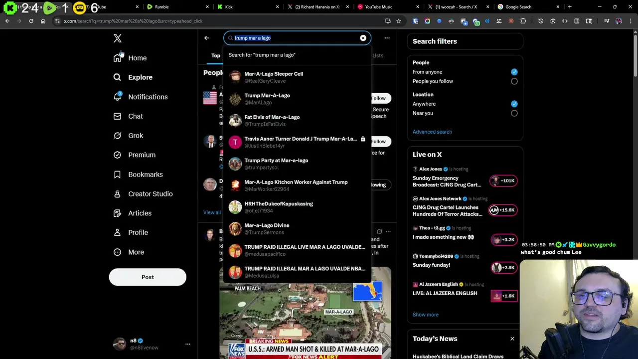
Task: Open account menu dots next to n8
Action: click(188, 344)
